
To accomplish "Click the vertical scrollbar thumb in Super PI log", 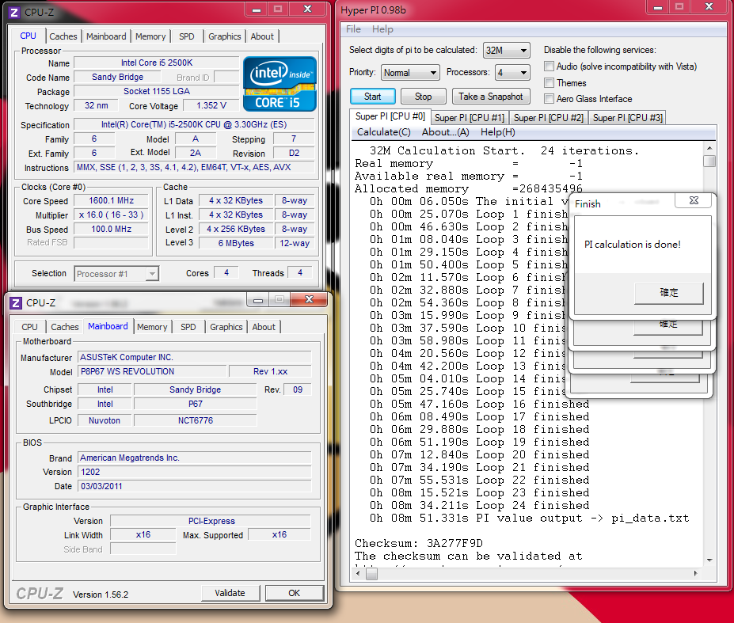I will click(x=709, y=161).
